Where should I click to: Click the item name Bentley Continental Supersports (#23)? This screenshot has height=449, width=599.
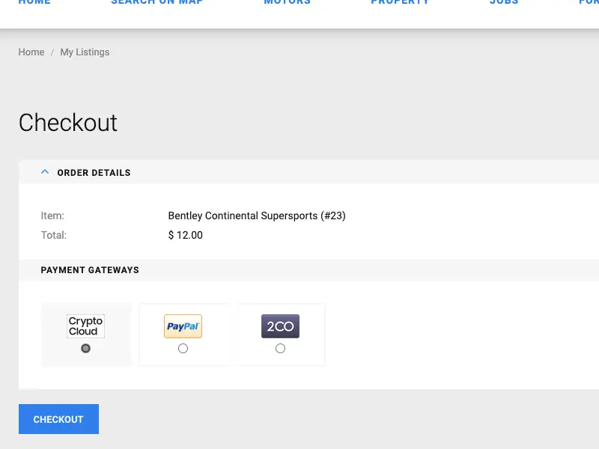pyautogui.click(x=257, y=216)
